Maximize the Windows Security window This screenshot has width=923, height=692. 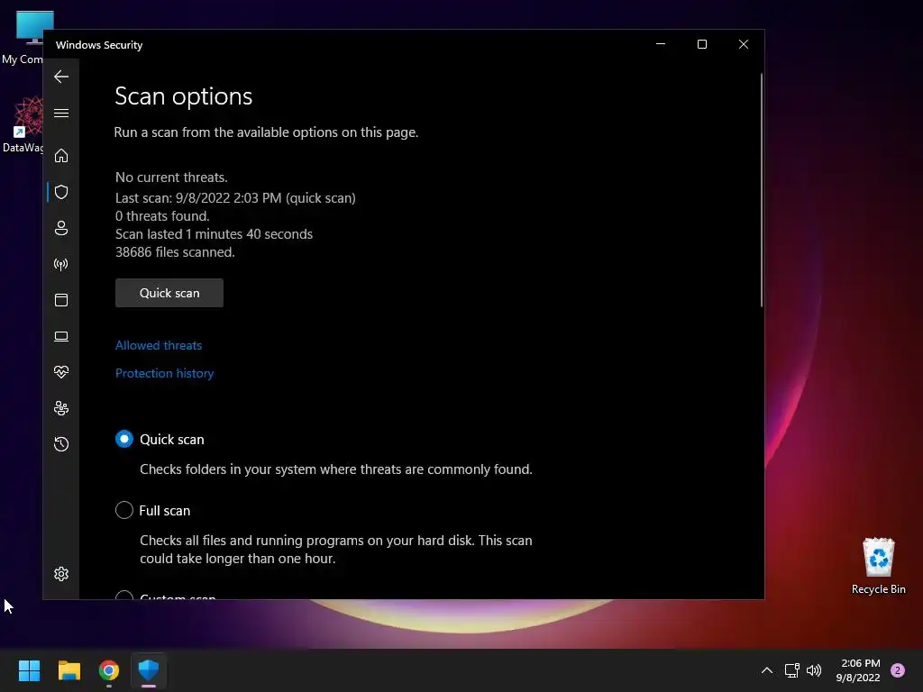tap(701, 44)
